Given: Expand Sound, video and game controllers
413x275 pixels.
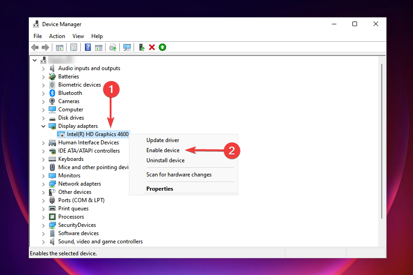Looking at the screenshot, I should point(44,242).
